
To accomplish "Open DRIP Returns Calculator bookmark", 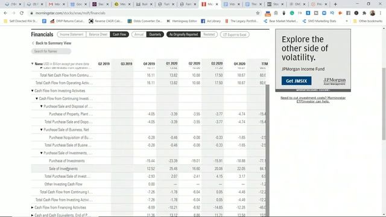I will (x=67, y=21).
